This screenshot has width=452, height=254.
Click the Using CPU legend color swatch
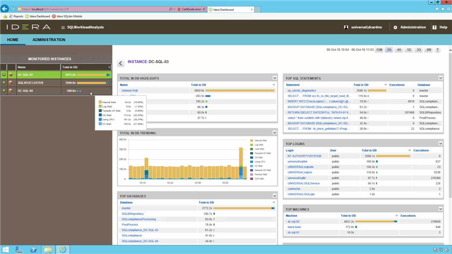[x=252, y=162]
